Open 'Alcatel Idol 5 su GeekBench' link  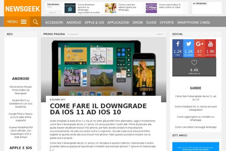(x=21, y=103)
